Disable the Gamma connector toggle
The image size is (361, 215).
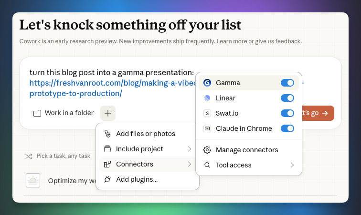tap(287, 83)
